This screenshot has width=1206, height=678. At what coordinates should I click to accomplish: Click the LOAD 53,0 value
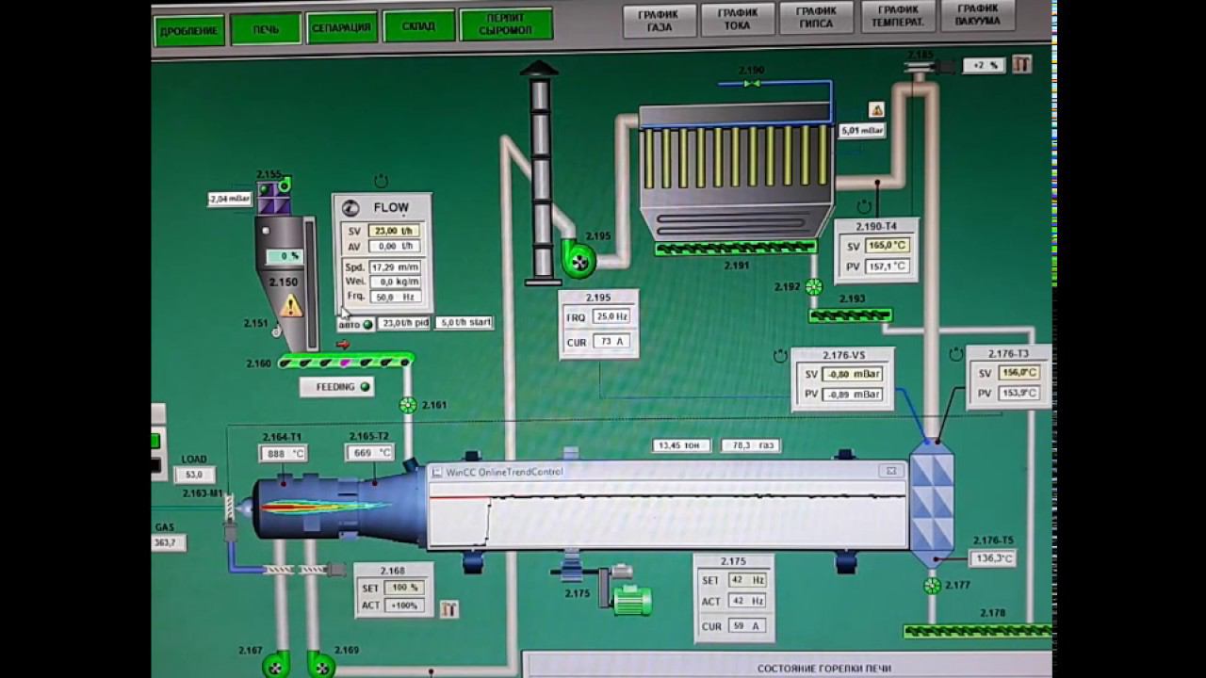tap(194, 476)
